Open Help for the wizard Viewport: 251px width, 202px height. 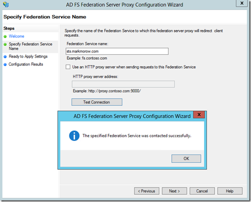230,191
